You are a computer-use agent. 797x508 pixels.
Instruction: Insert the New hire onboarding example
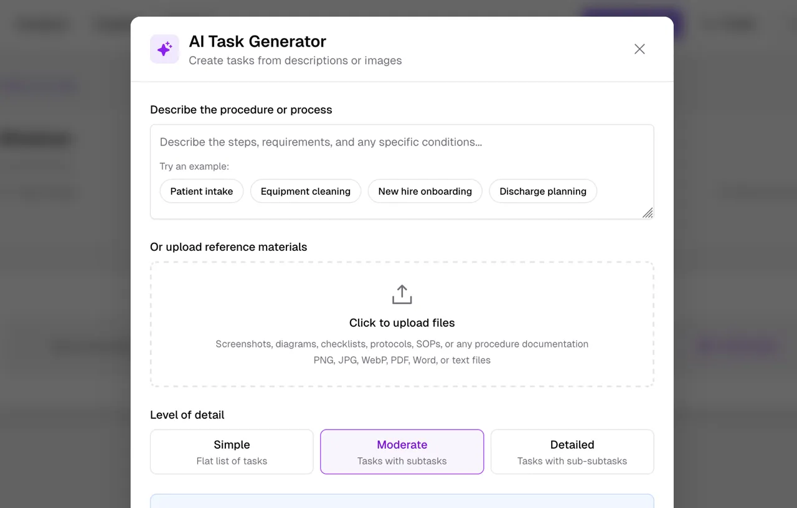(425, 191)
